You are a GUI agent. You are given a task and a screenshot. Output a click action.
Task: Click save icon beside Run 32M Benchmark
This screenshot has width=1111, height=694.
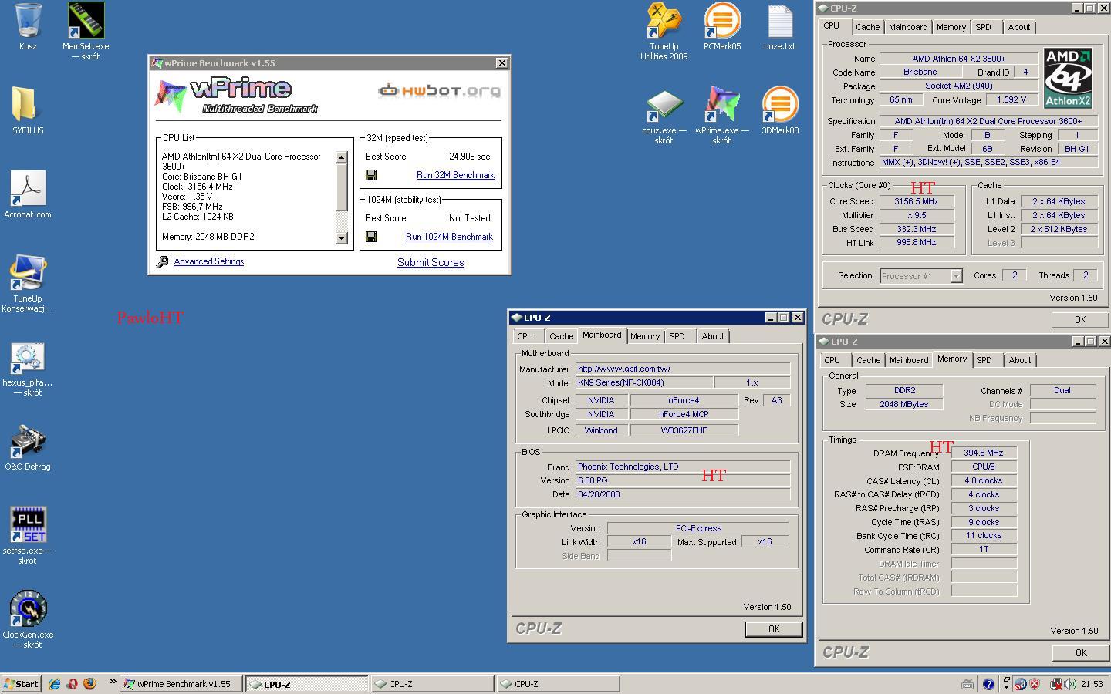click(371, 175)
